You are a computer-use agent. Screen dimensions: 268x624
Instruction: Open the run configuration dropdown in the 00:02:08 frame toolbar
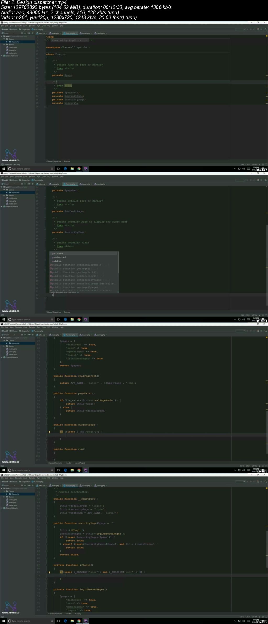[240, 29]
